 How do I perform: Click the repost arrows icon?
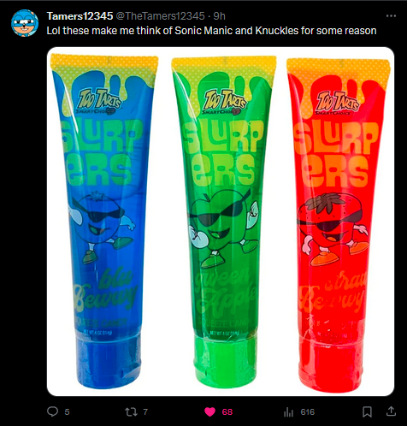pyautogui.click(x=131, y=411)
